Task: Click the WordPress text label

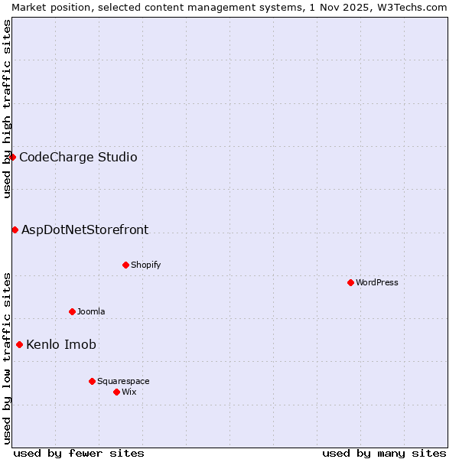Action: click(x=377, y=282)
